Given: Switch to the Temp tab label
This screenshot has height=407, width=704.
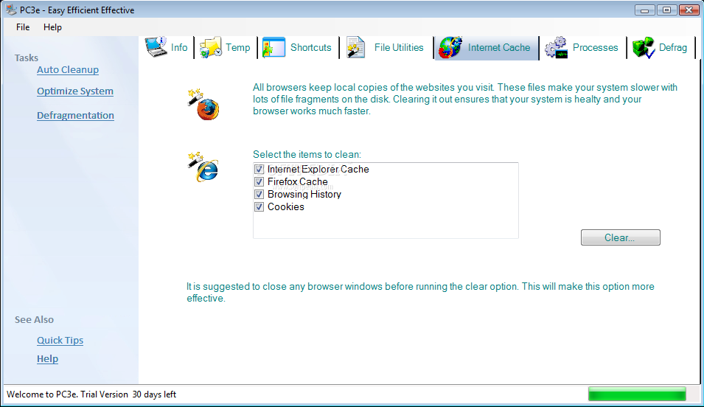Looking at the screenshot, I should click(x=238, y=48).
